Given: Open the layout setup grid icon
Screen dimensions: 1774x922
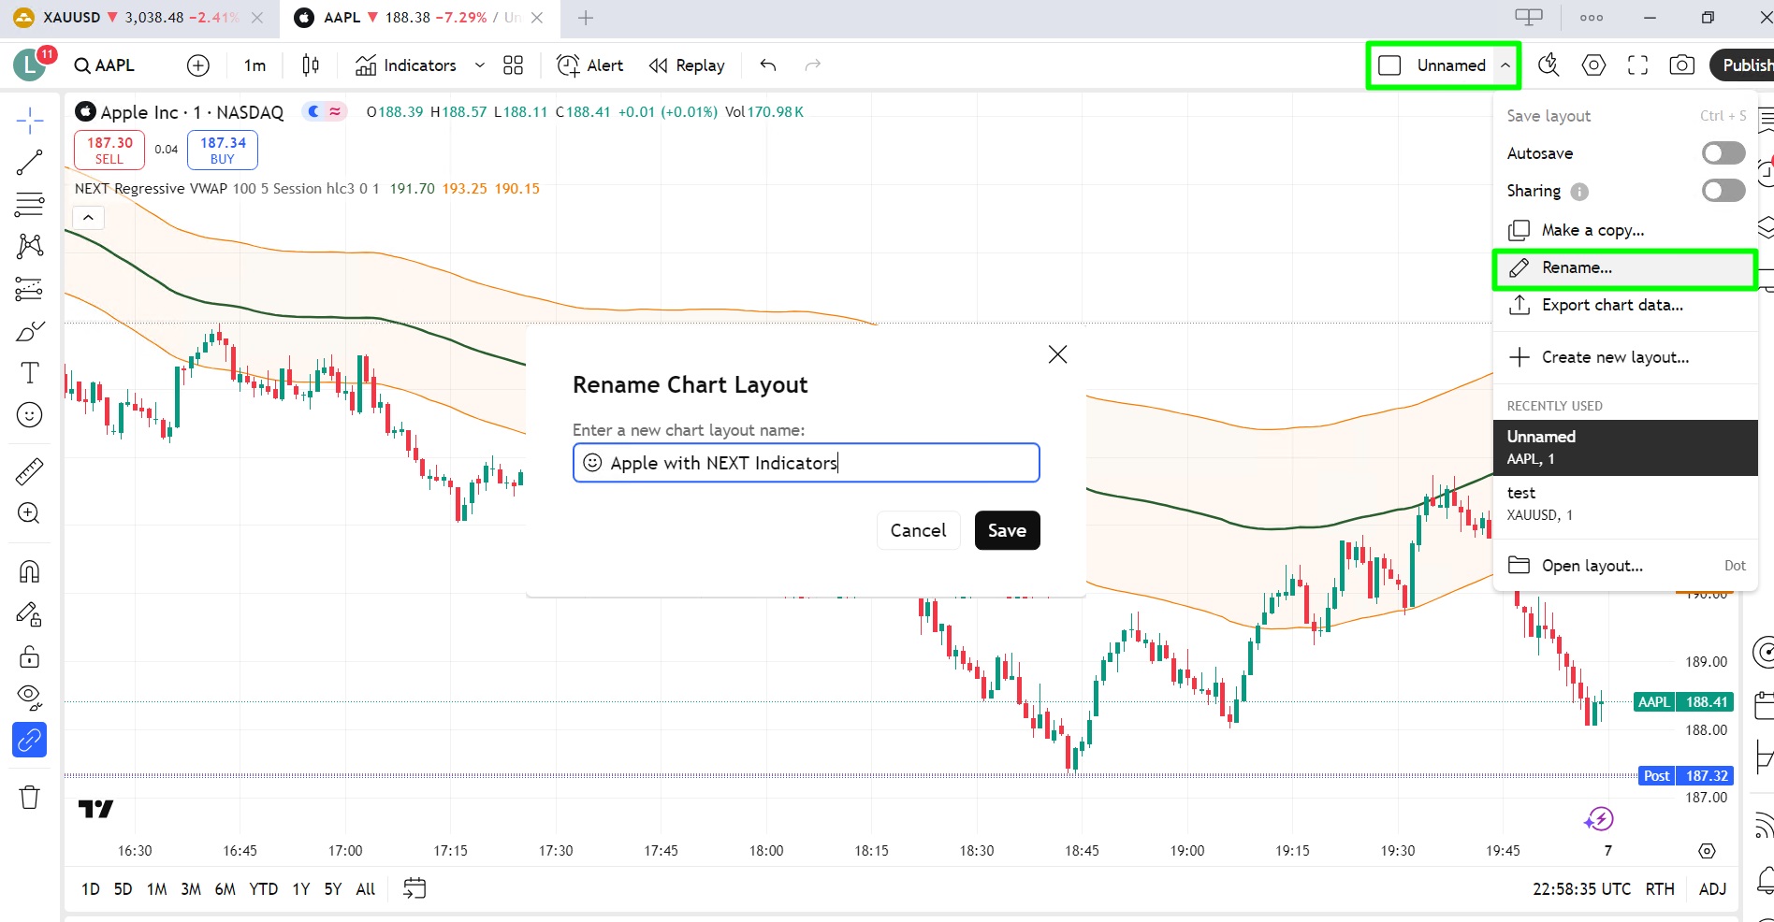Looking at the screenshot, I should coord(513,65).
